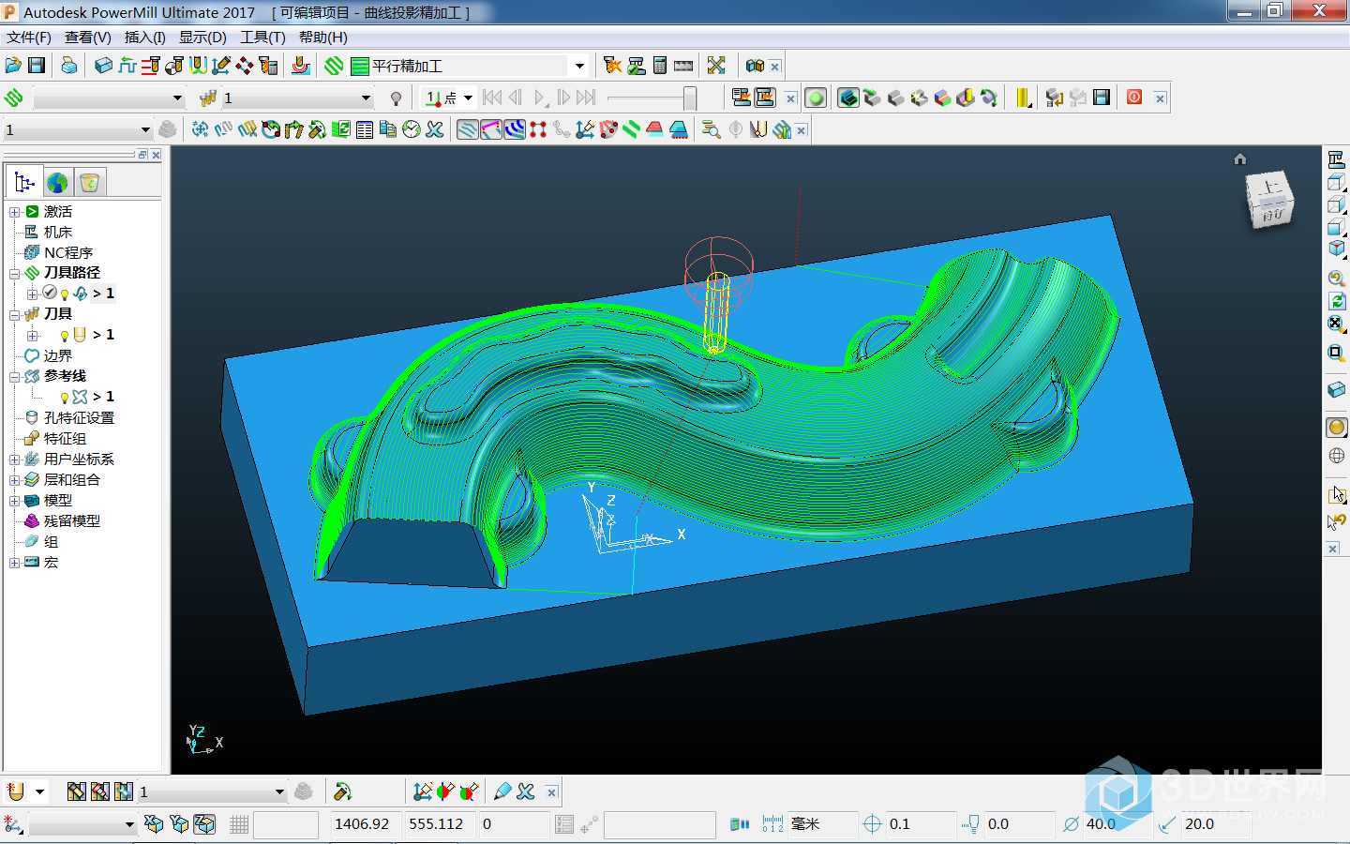Expand the 模型 tree node
The image size is (1350, 844).
tap(14, 501)
